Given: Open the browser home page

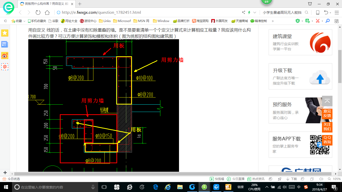Looking at the screenshot, I should (47, 12).
